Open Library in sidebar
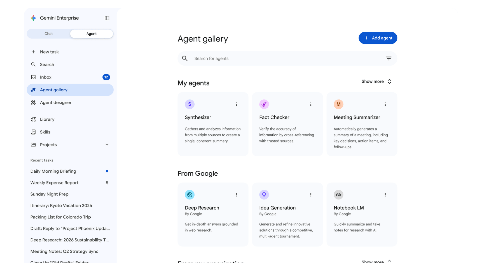This screenshot has height=271, width=482. pyautogui.click(x=70, y=119)
